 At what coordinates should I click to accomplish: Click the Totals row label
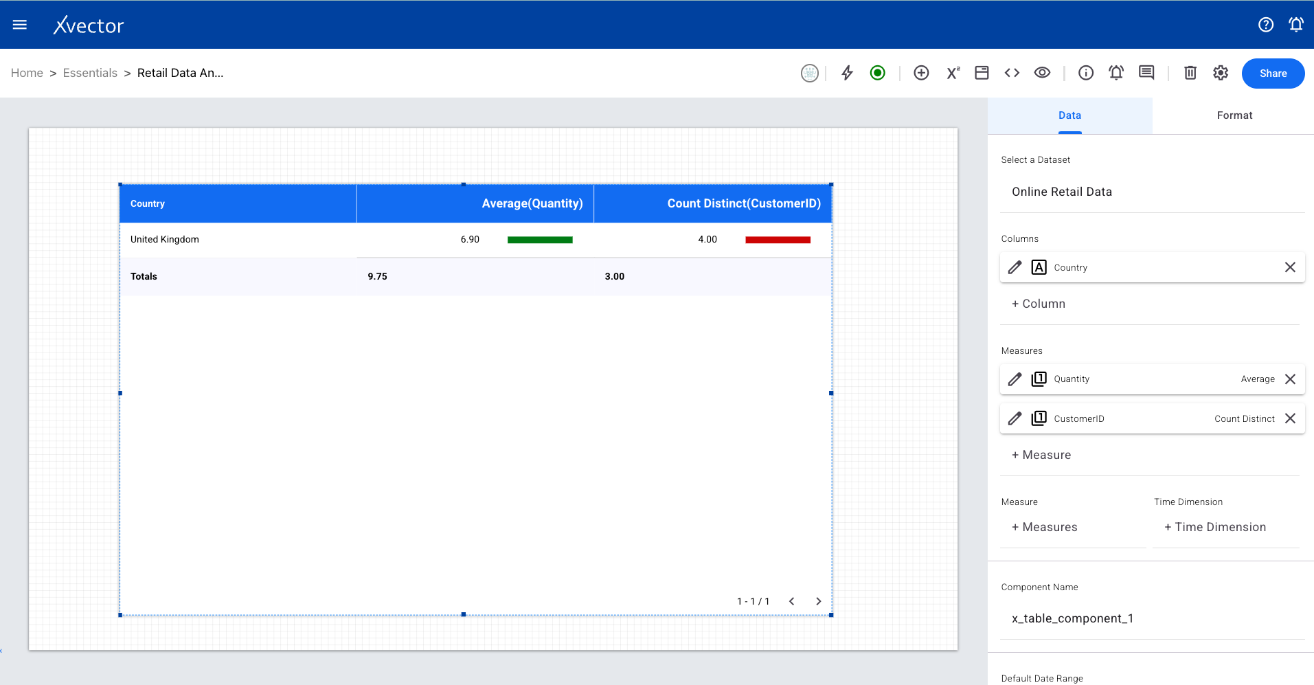(144, 276)
